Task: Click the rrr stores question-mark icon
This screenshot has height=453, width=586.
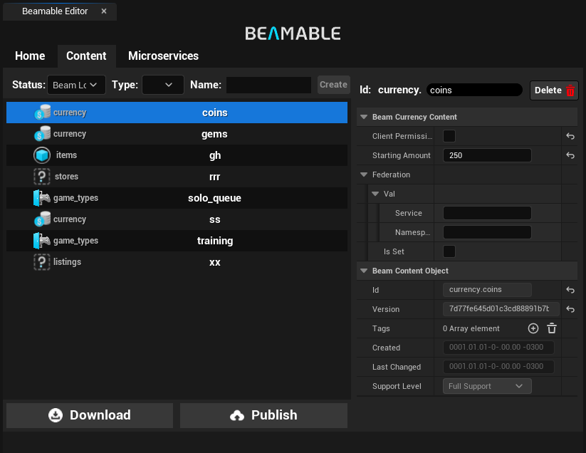Action: 42,177
